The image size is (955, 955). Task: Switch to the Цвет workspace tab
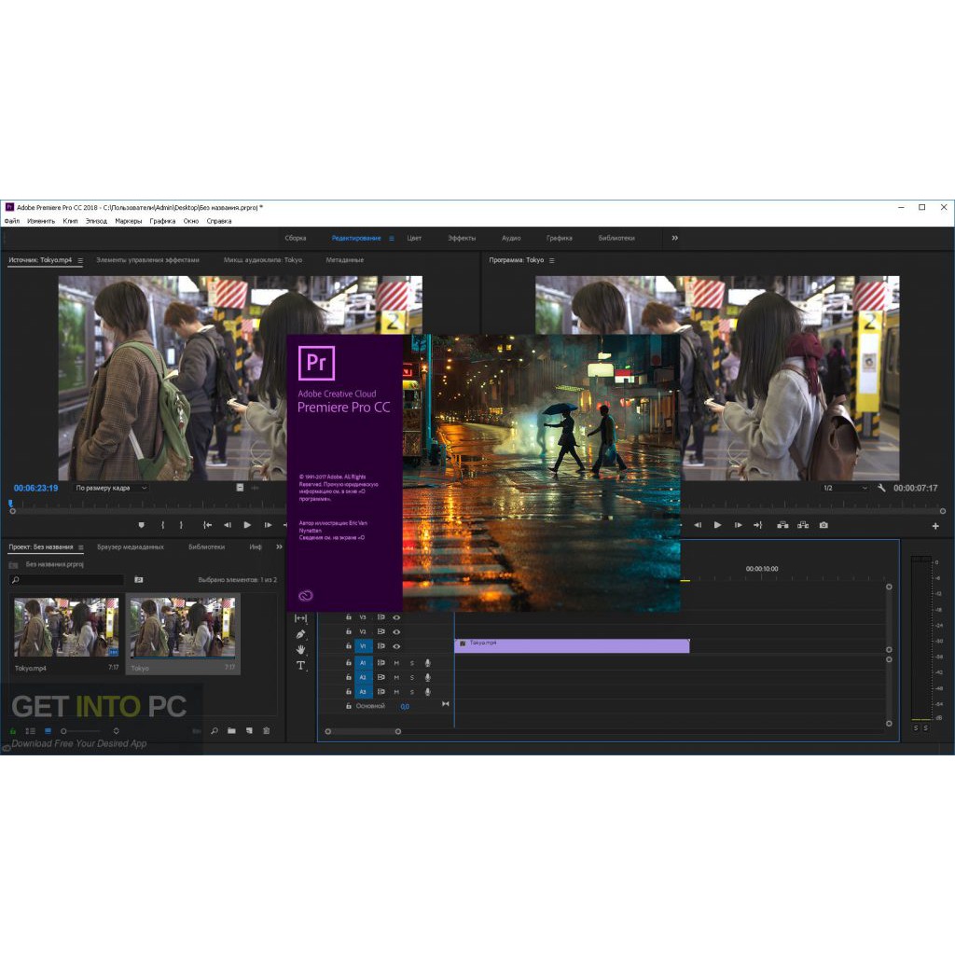click(x=414, y=238)
